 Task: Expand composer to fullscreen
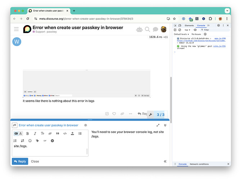(158, 125)
